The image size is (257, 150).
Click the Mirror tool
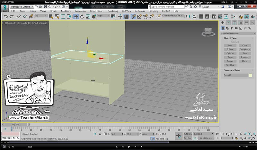click(x=188, y=17)
